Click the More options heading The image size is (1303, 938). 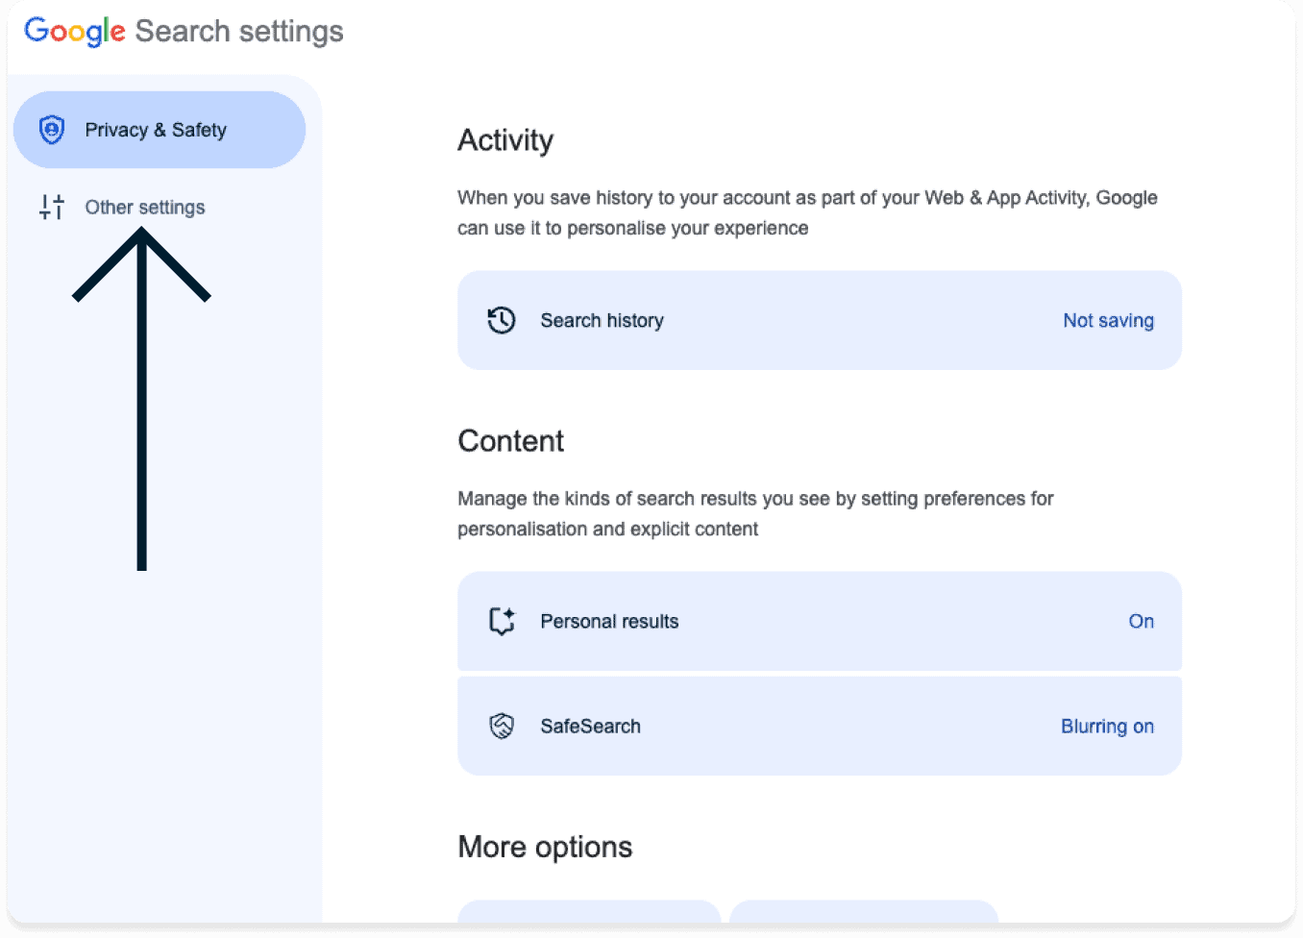(545, 847)
